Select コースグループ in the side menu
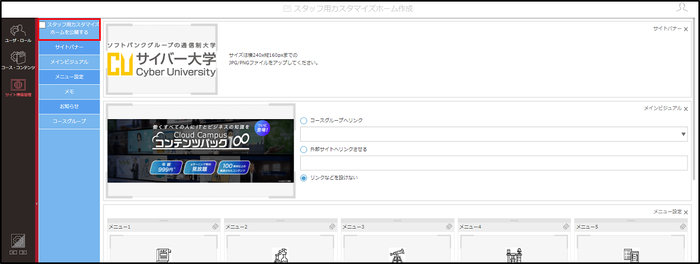Screen dimensions: 700x264 (69, 121)
